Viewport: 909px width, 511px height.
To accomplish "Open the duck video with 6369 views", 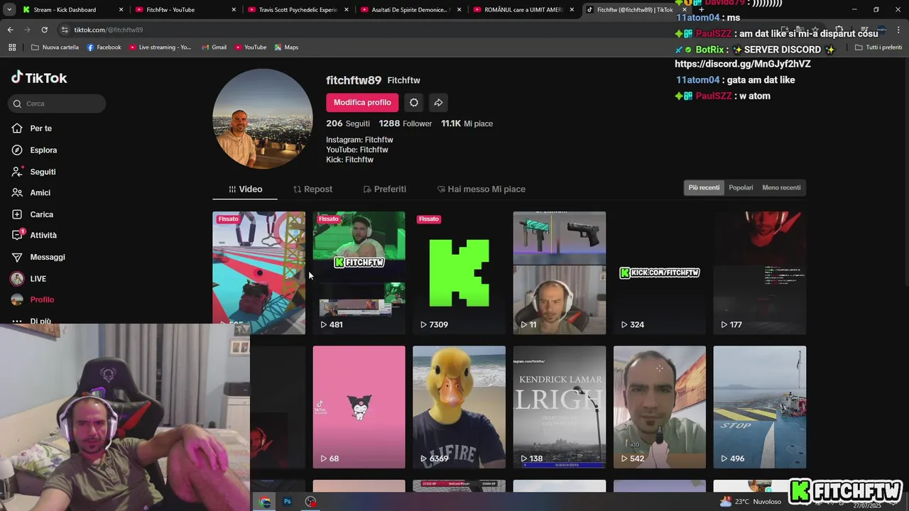I will (459, 407).
